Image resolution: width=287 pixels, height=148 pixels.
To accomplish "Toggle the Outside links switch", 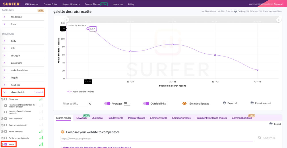I will pos(146,104).
